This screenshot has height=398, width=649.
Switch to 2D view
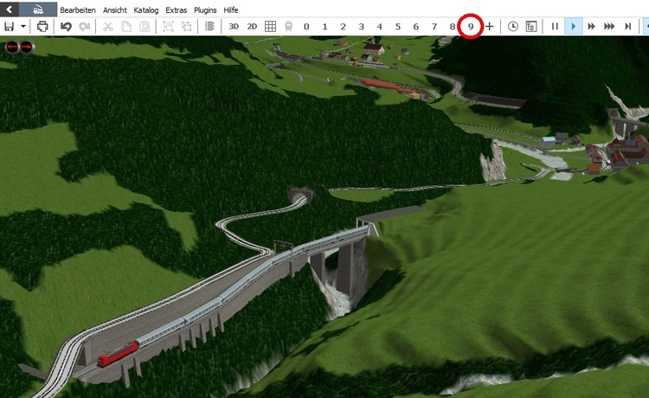pyautogui.click(x=252, y=27)
